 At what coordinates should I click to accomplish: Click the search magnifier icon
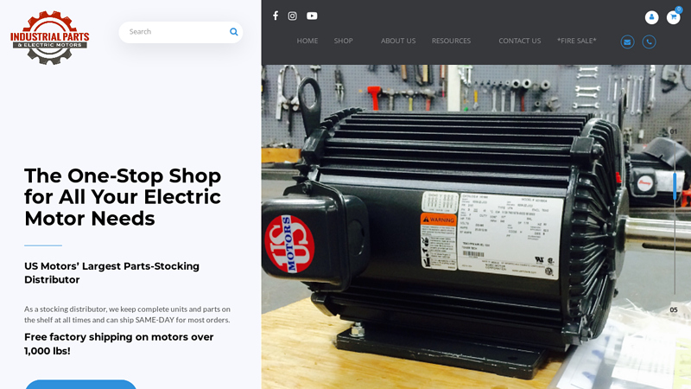pyautogui.click(x=233, y=32)
